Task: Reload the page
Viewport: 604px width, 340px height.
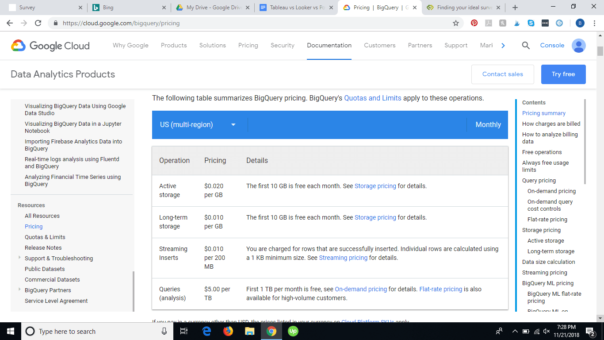Action: (x=38, y=23)
